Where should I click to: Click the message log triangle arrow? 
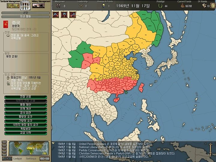tap(53, 143)
